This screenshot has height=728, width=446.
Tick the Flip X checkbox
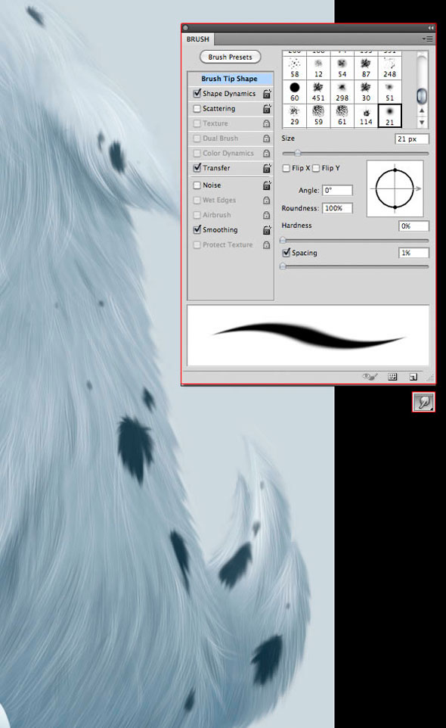pyautogui.click(x=286, y=168)
